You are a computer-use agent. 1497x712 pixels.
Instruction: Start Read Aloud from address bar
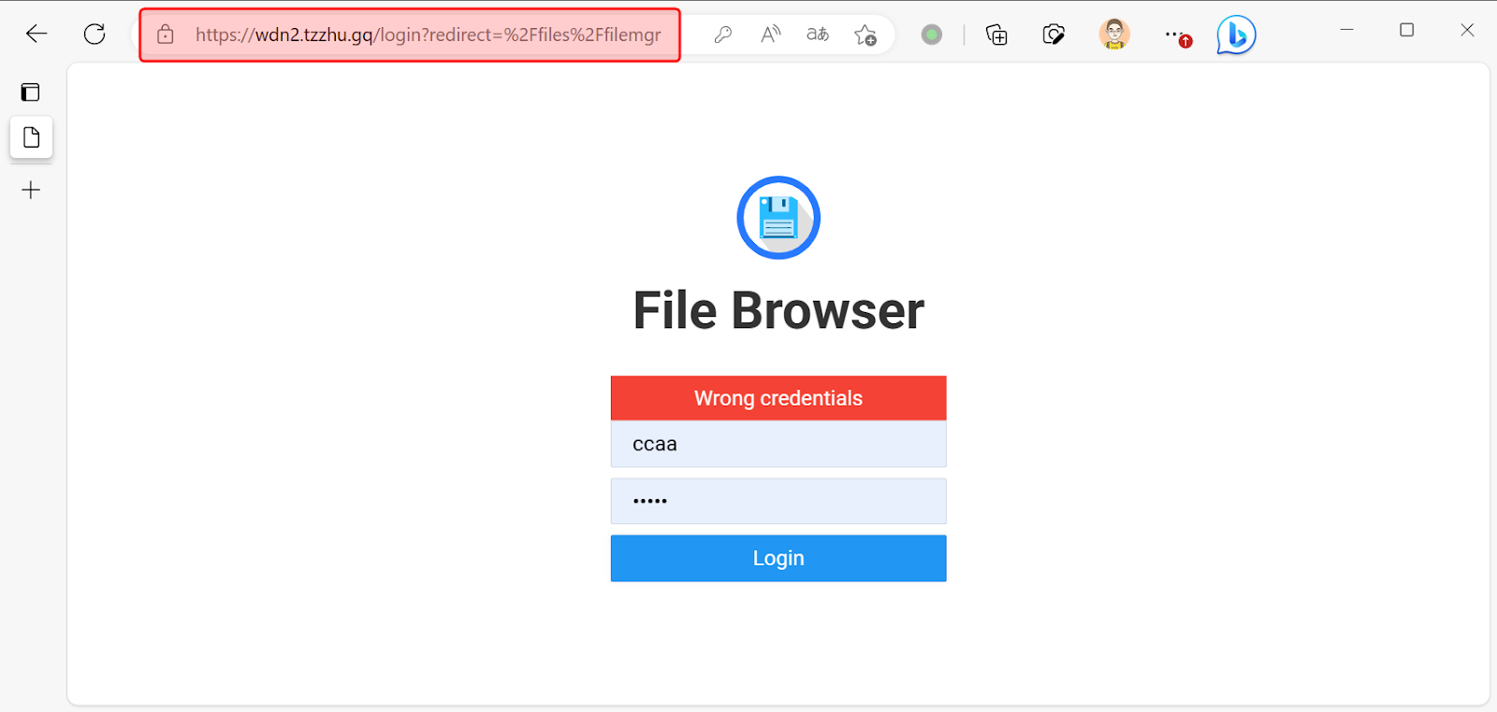(770, 36)
